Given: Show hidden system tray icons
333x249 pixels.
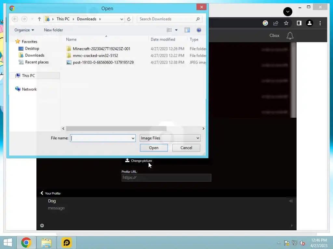Looking at the screenshot, I should [279, 243].
